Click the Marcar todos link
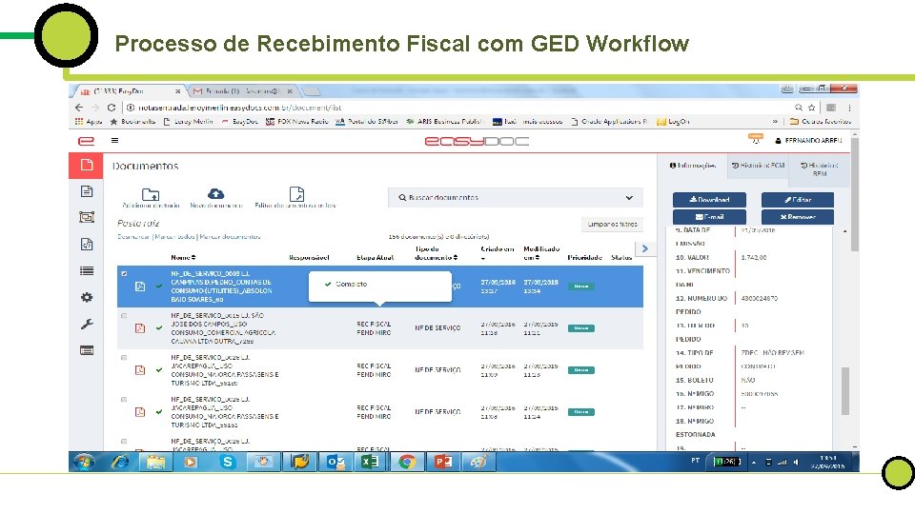This screenshot has height=514, width=915. point(174,237)
